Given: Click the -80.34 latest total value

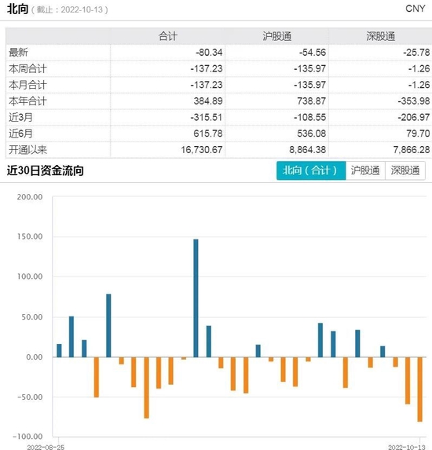Looking at the screenshot, I should click(209, 53).
